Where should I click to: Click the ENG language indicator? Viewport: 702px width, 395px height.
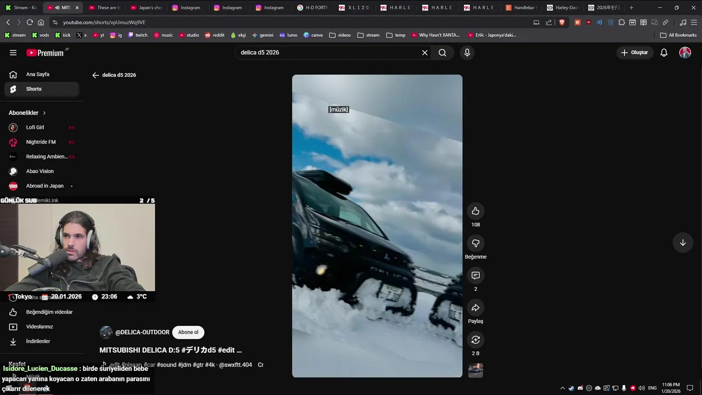(652, 388)
